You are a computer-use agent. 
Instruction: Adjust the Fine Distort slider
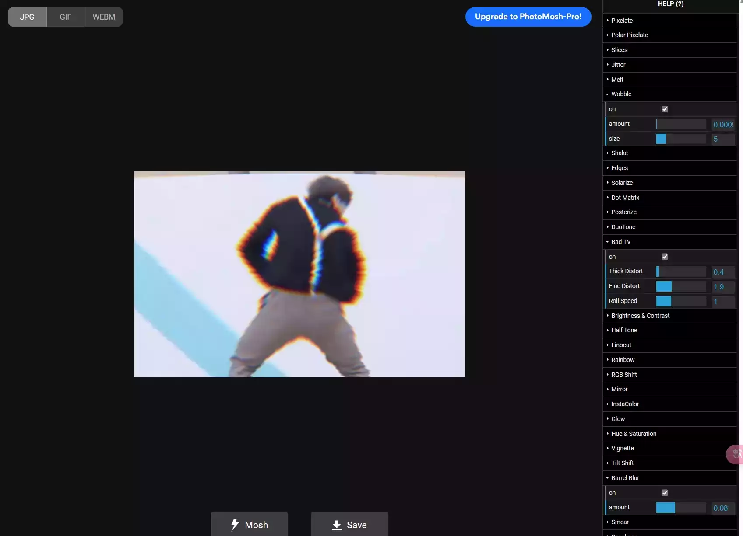tap(681, 286)
